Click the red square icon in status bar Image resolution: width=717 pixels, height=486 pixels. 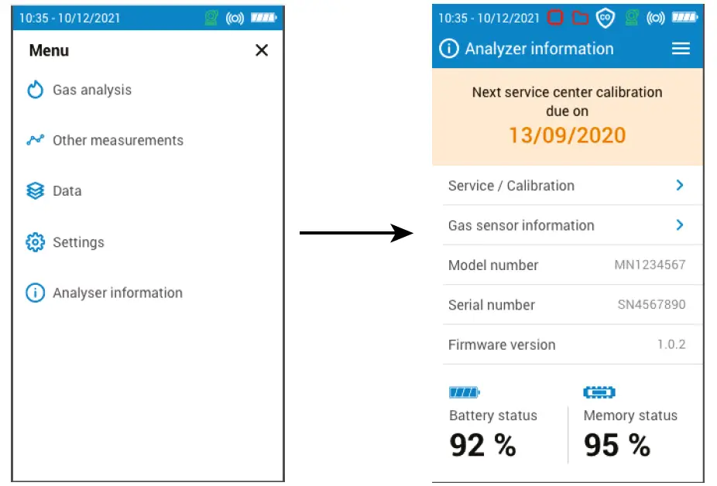click(555, 18)
